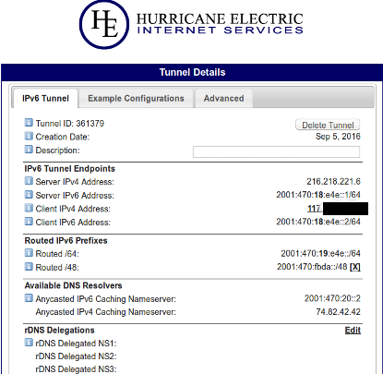383x374 pixels.
Task: Click the Edit link for rDNS Delegations
Action: (x=353, y=331)
